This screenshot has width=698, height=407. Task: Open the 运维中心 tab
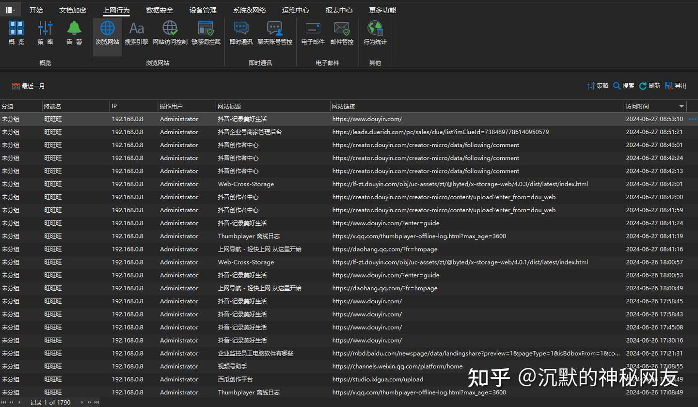coord(296,10)
